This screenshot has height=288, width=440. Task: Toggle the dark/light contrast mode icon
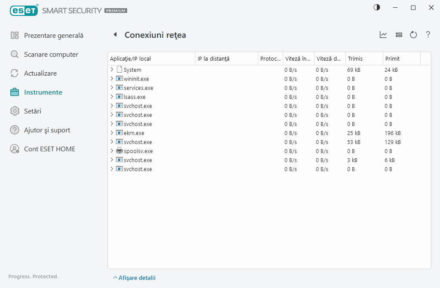(x=377, y=7)
